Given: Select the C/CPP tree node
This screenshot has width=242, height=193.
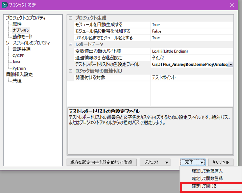Looking at the screenshot, I should pos(19,55).
